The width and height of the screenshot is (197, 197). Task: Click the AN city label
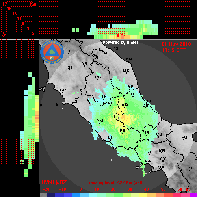[x=129, y=59]
